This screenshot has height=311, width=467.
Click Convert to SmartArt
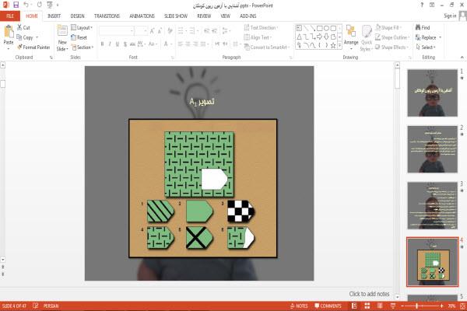pyautogui.click(x=267, y=47)
